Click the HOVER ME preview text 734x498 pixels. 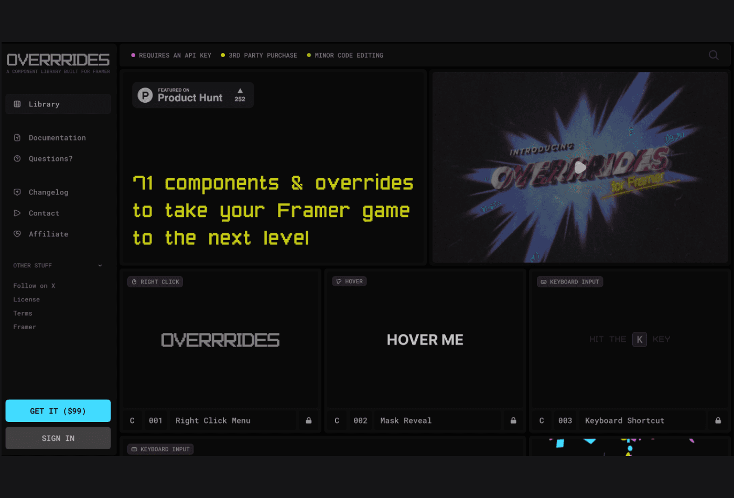point(425,340)
